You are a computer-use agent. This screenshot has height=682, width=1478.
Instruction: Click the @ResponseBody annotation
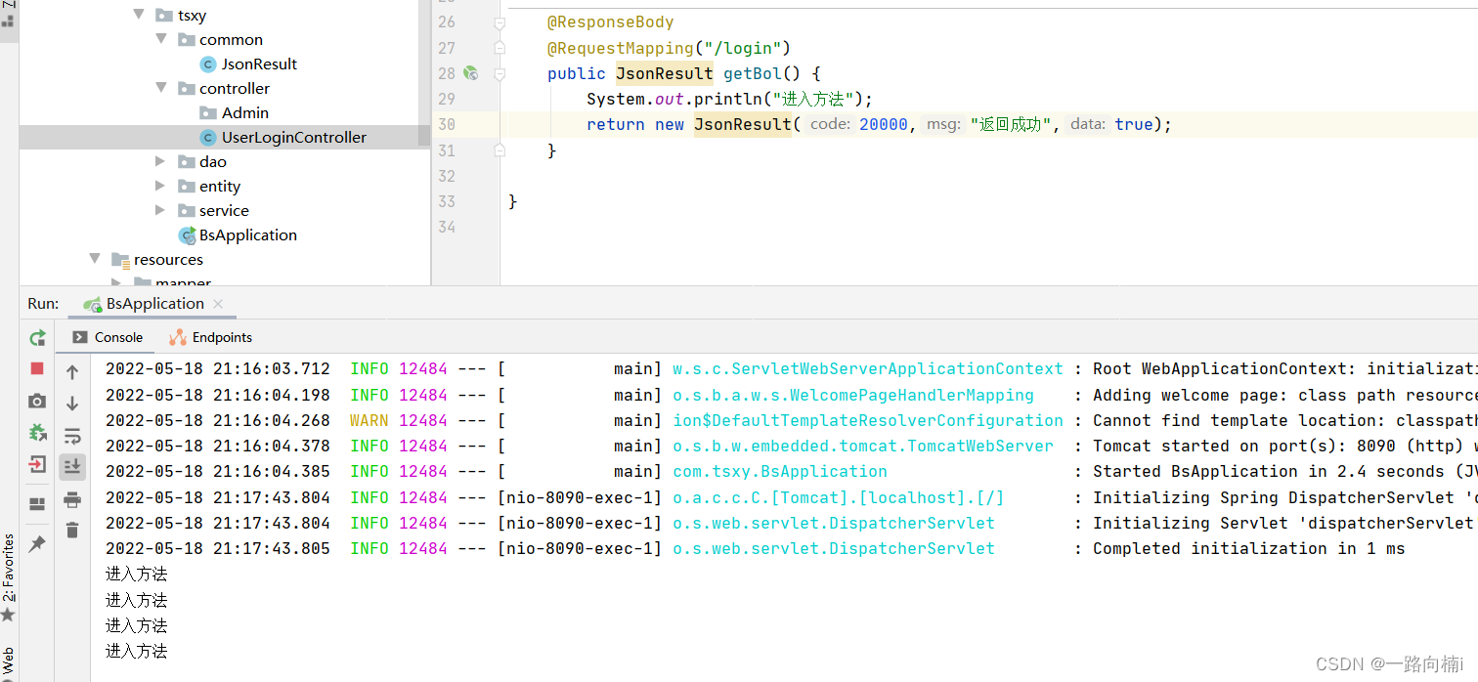tap(610, 22)
